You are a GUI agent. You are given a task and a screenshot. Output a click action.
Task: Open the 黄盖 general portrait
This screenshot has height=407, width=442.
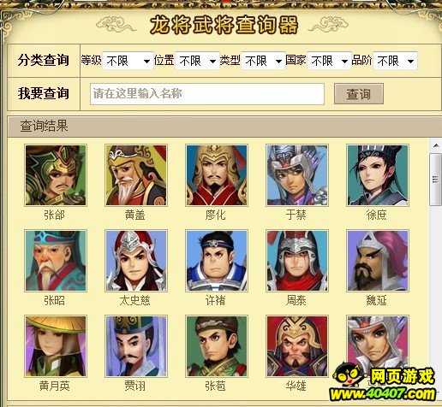136,175
